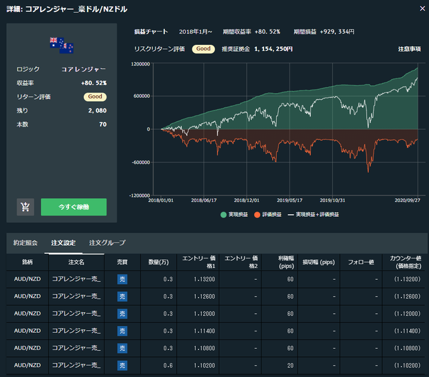The height and width of the screenshot is (377, 429).
Task: Select the 注文設定 tab
Action: pyautogui.click(x=64, y=243)
